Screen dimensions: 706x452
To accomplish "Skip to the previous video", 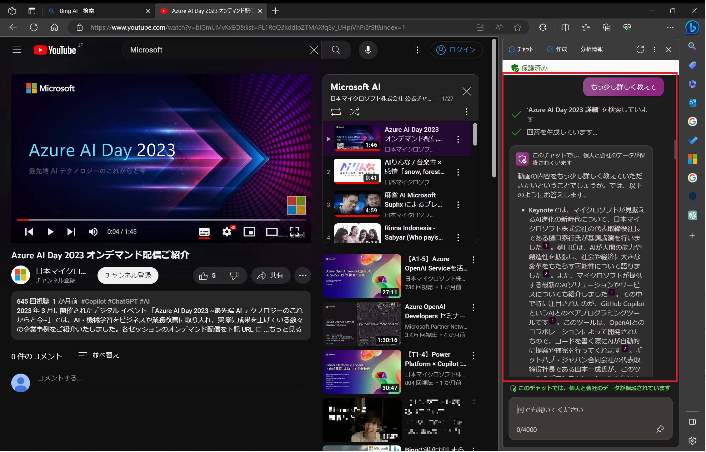I will coord(29,232).
